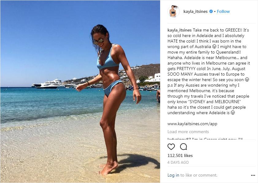This screenshot has height=183, width=258.
Task: Click the 'to like or comment' text
Action: point(199,175)
